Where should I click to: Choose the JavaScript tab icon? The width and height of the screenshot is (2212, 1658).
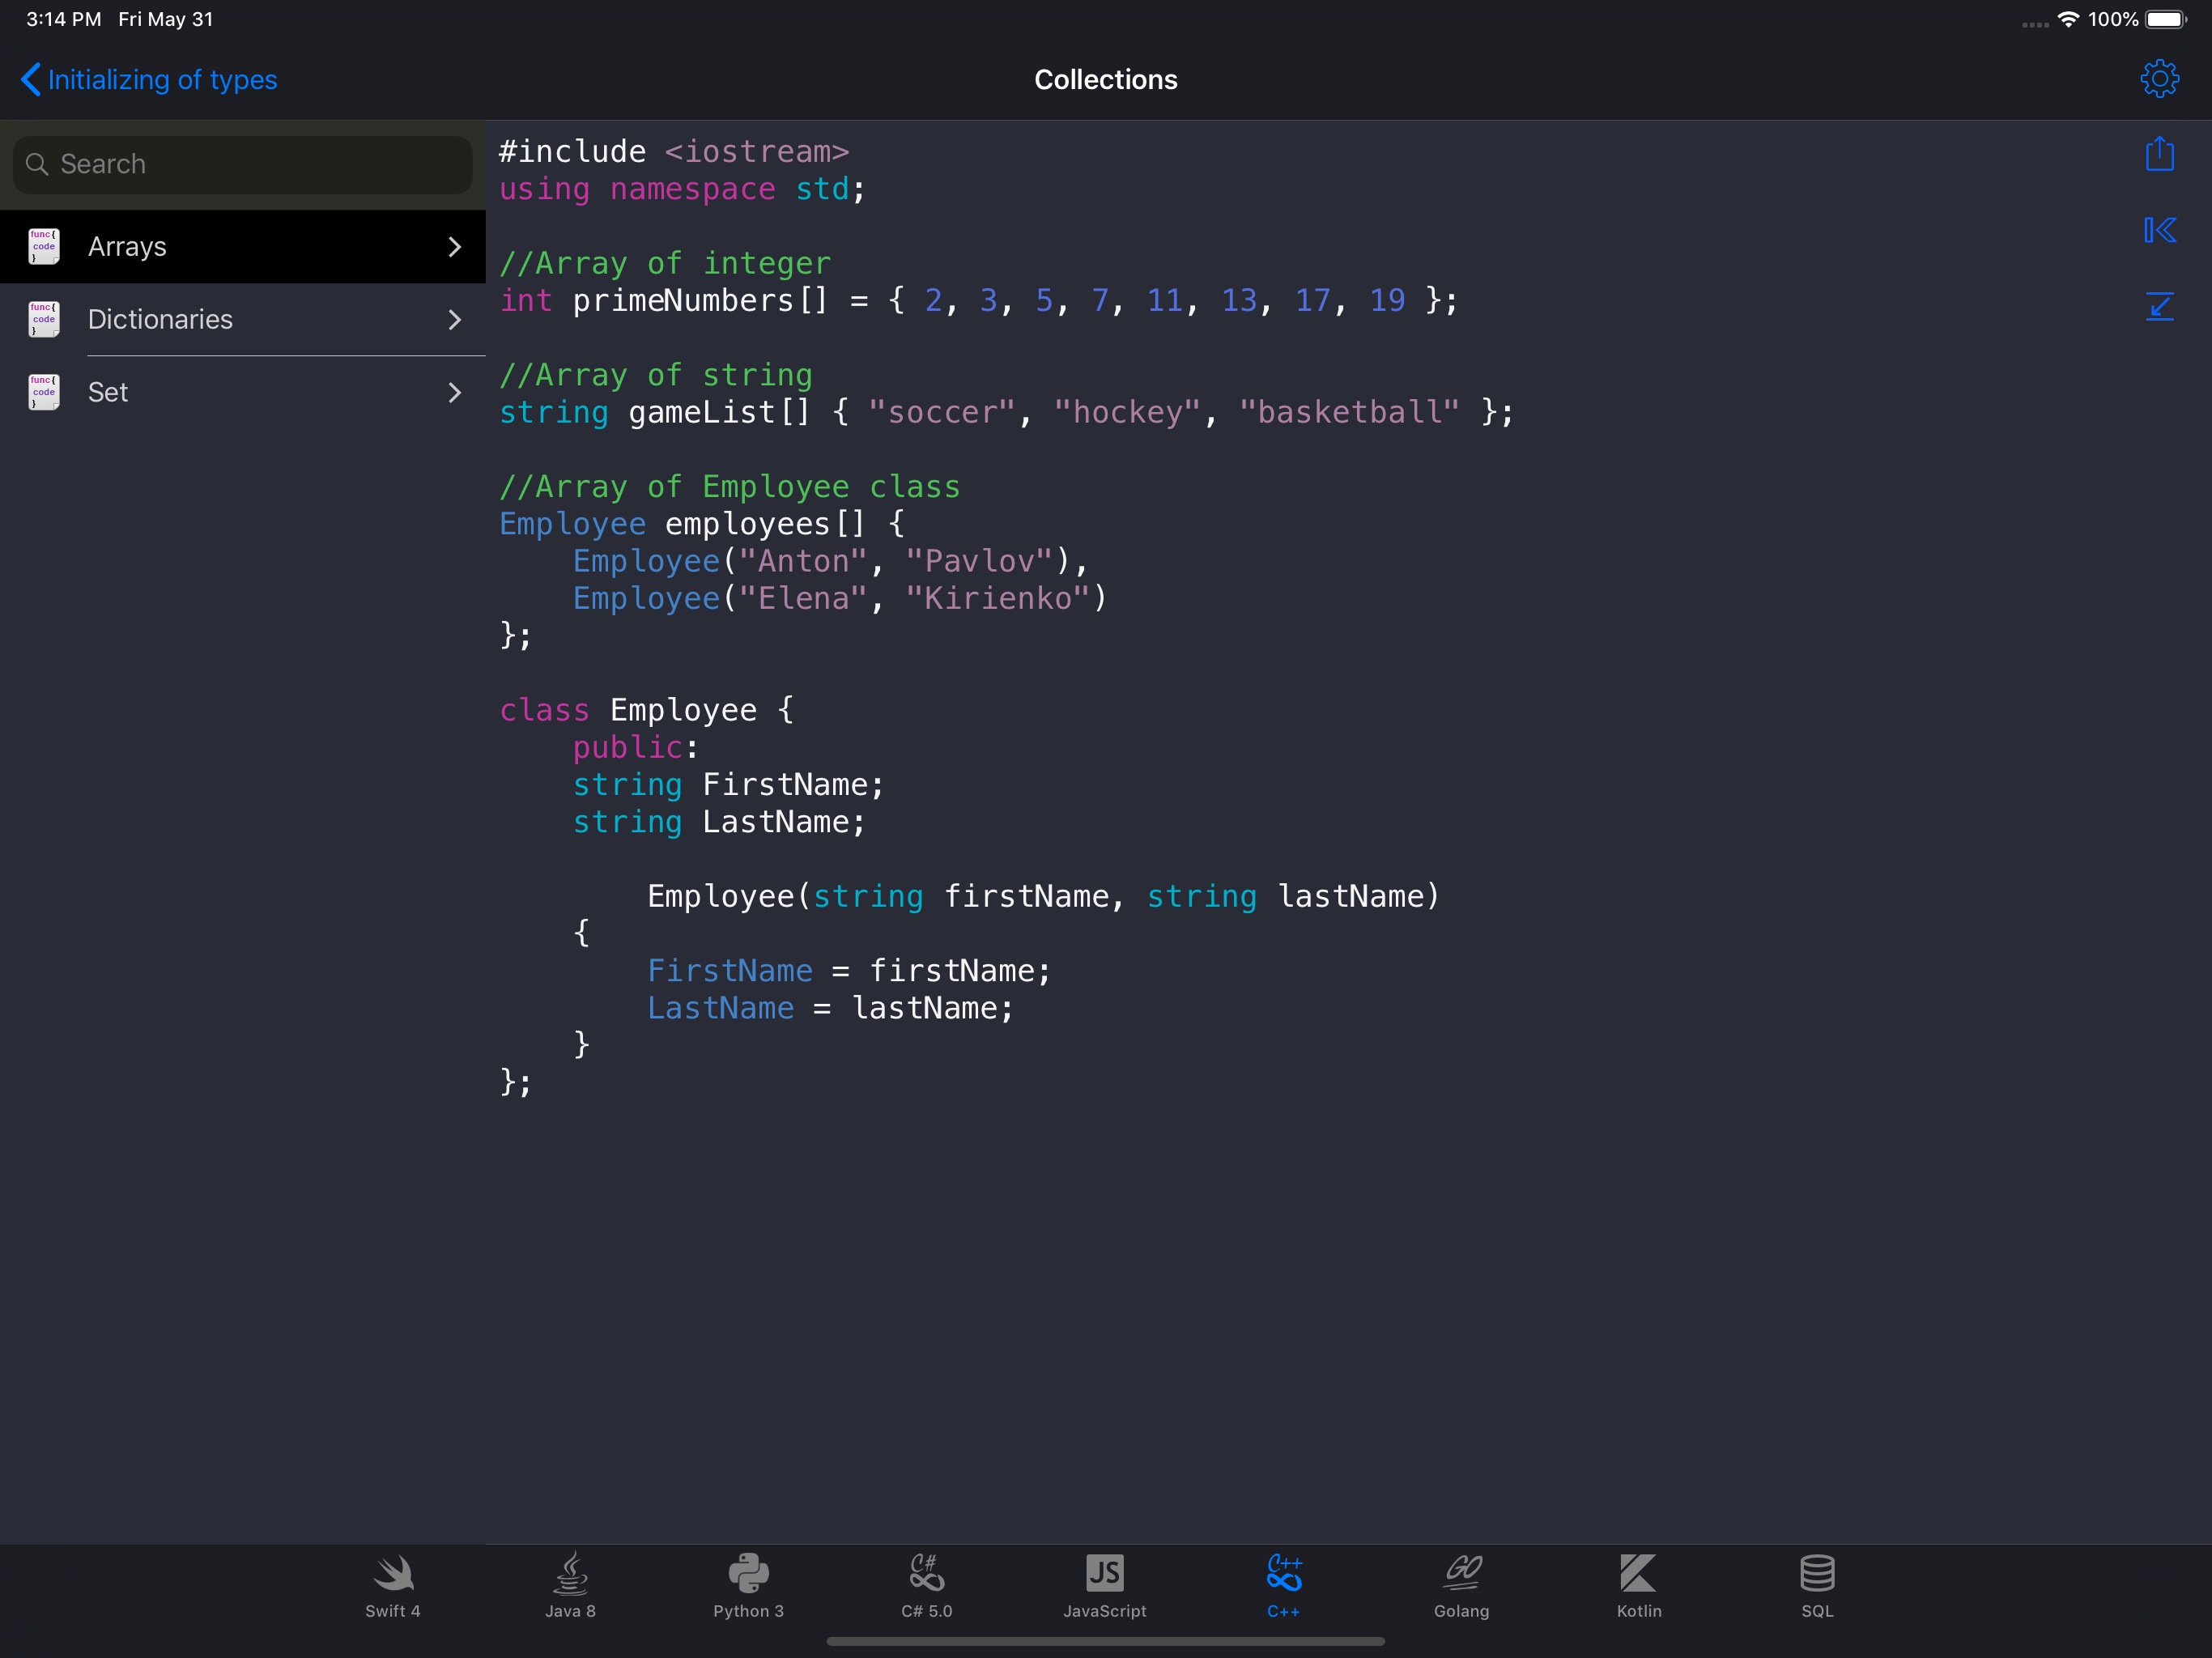click(1104, 1574)
